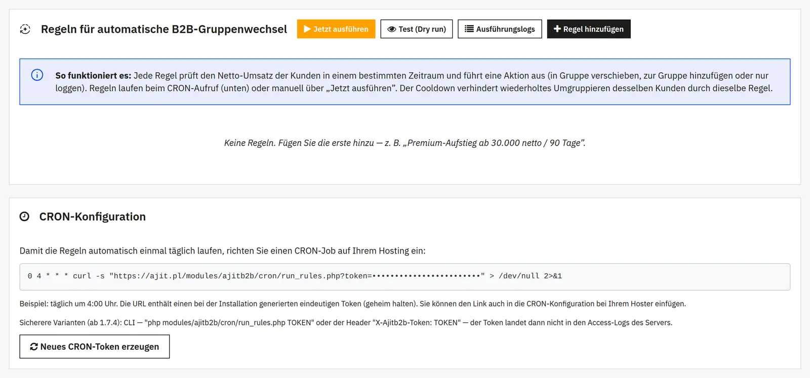
Task: Start a Test (Dry run)
Action: pos(417,29)
